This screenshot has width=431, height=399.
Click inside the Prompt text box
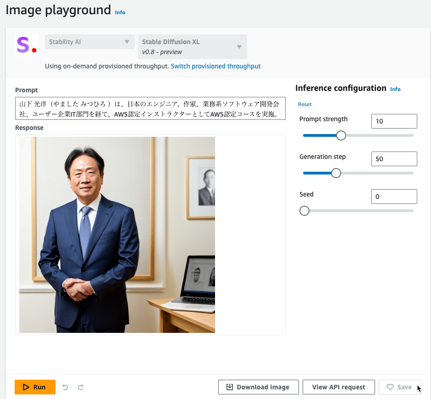150,108
